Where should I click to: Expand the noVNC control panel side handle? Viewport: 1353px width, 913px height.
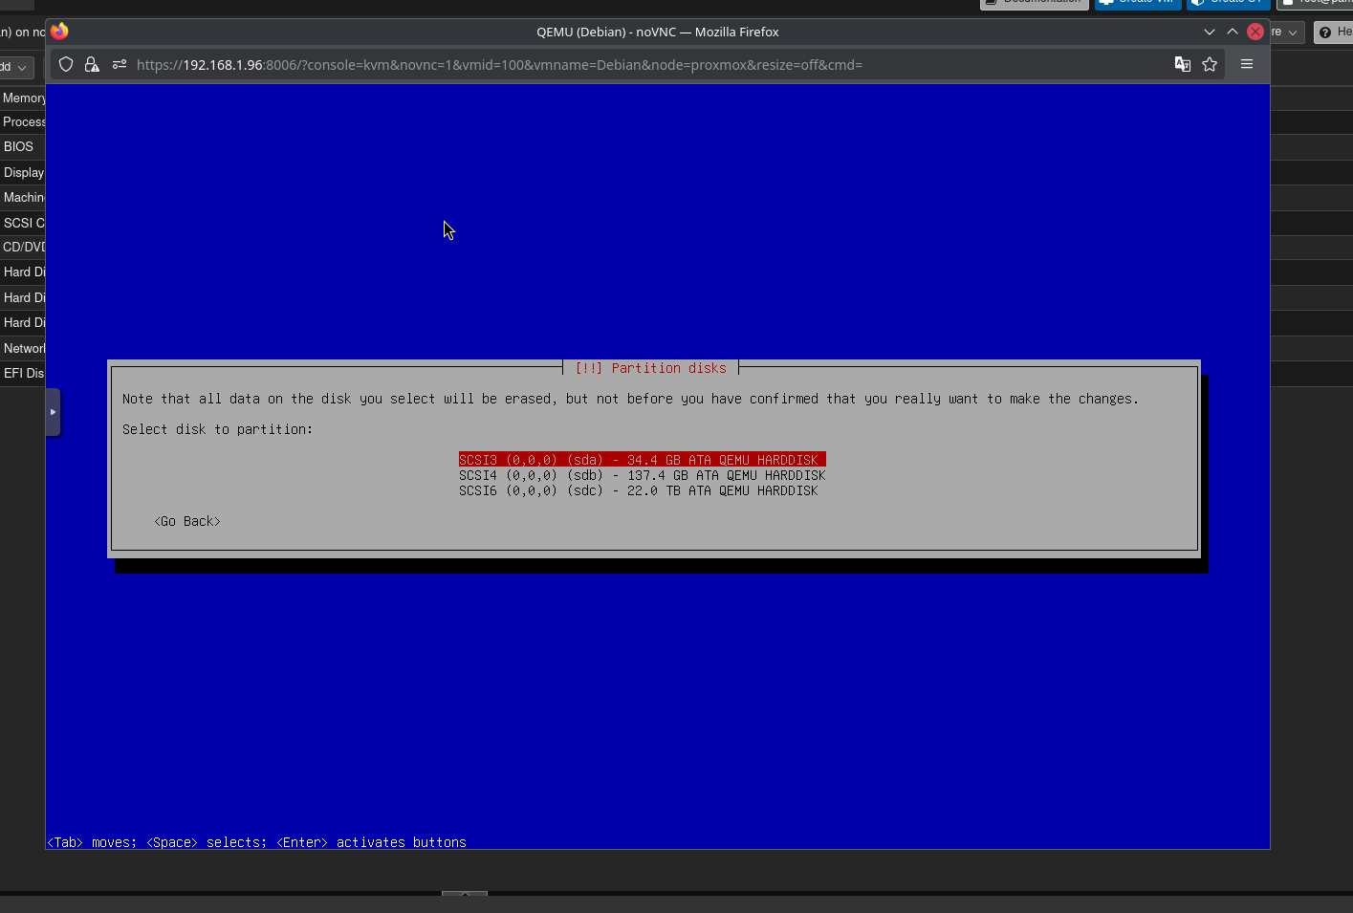[53, 412]
